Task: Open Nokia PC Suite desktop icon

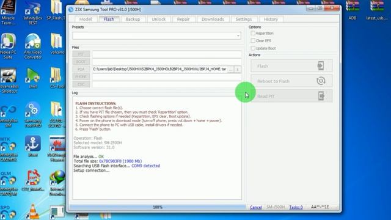Action: coord(8,46)
